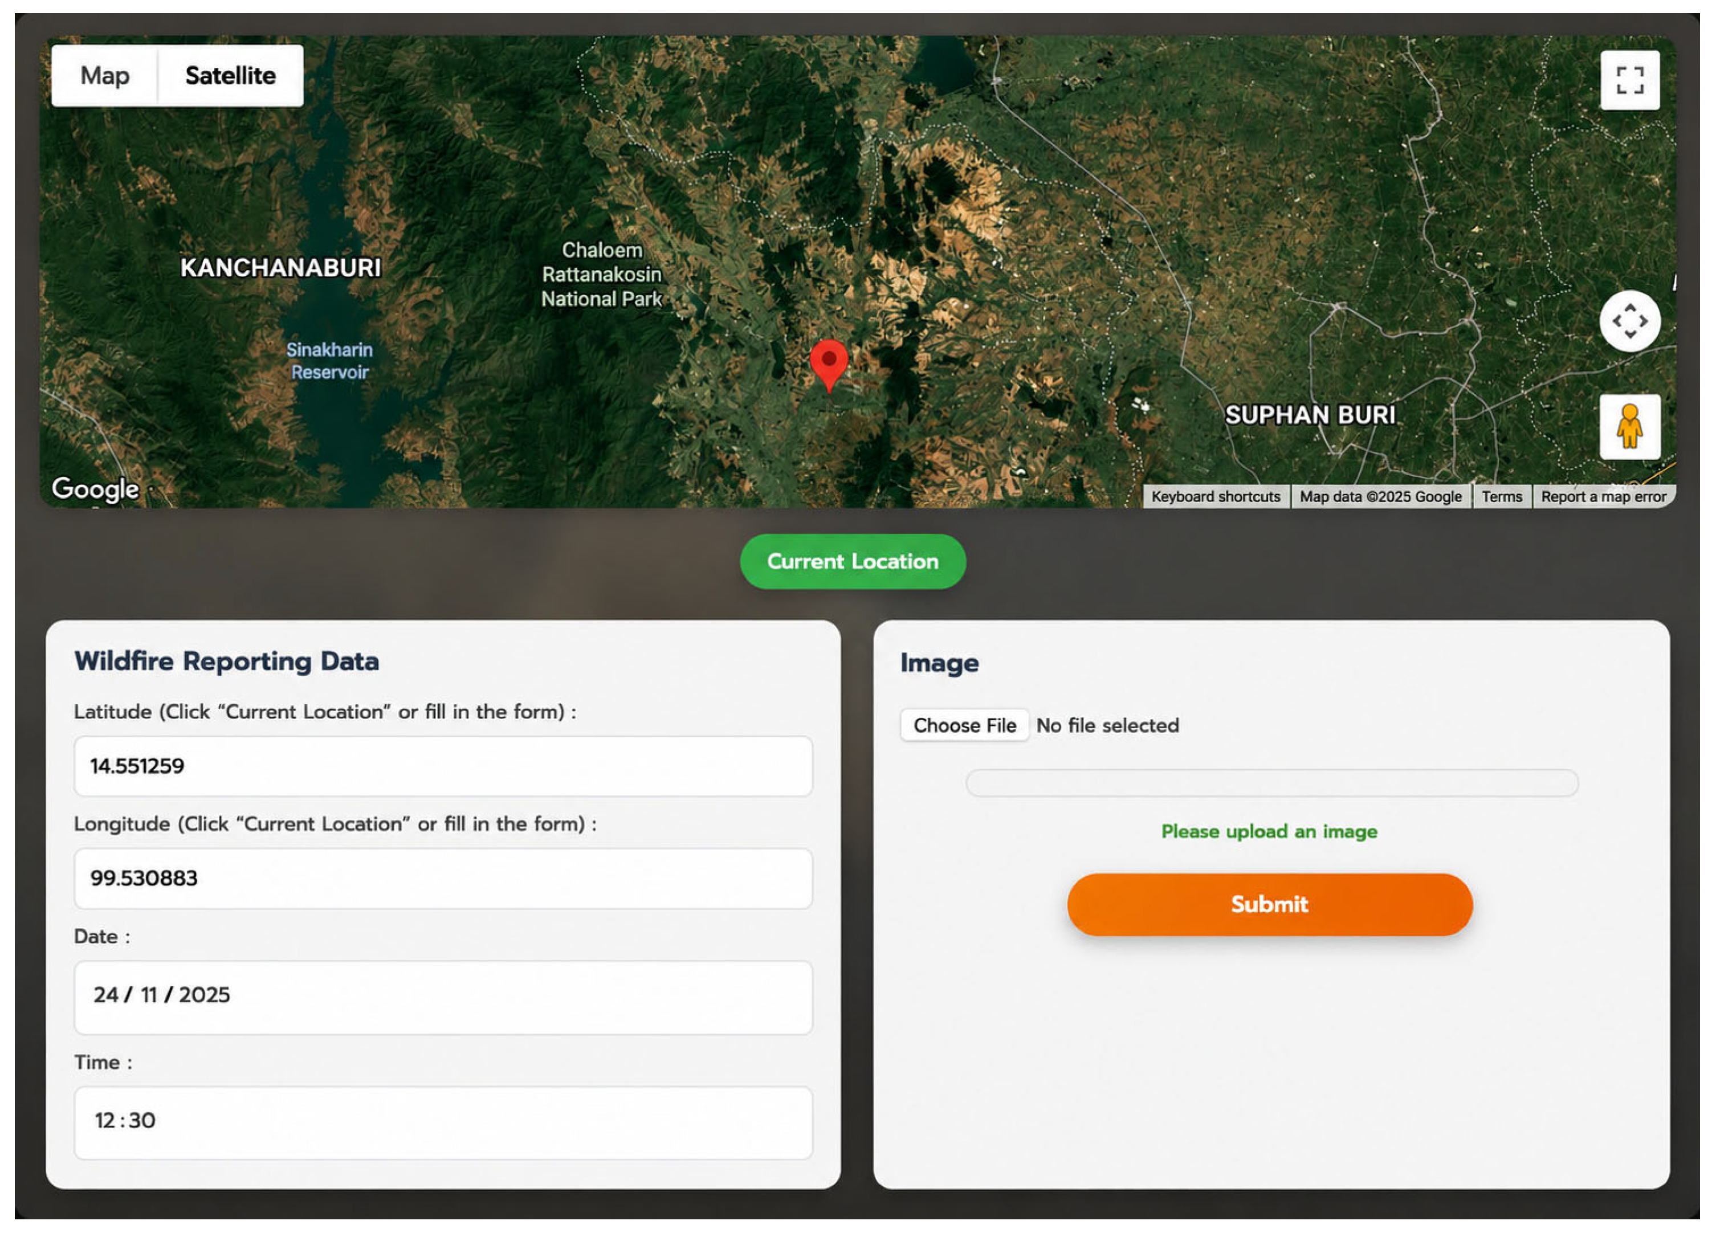Image resolution: width=1712 pixels, height=1233 pixels.
Task: Open the Date picker field
Action: (443, 997)
